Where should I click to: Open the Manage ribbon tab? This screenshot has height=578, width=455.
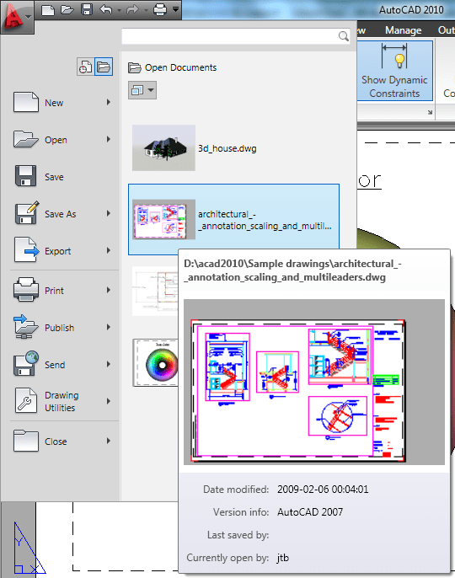403,30
